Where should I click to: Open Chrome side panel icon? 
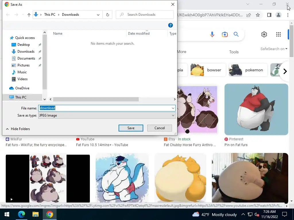pyautogui.click(x=269, y=15)
